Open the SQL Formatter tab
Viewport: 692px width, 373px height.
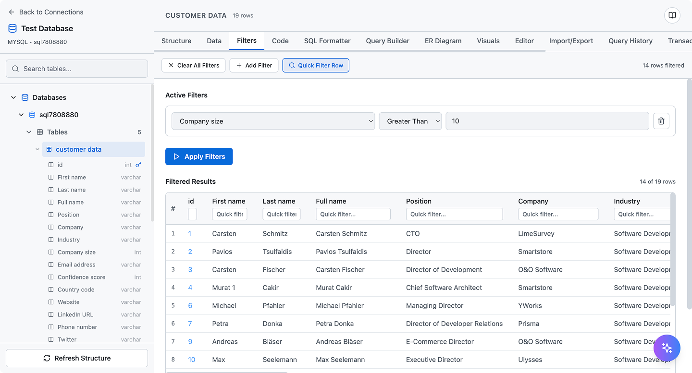tap(327, 41)
